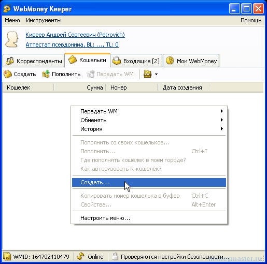Open dropdown arrow next to folder icon
The height and width of the screenshot is (264, 267).
pos(156,75)
